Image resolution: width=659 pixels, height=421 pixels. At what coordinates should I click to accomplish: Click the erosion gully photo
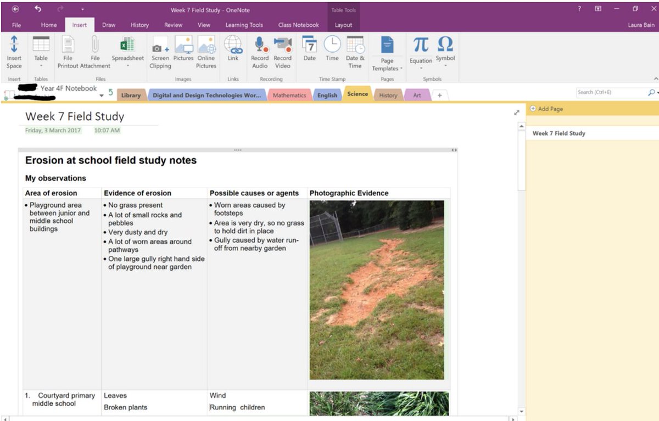click(377, 290)
